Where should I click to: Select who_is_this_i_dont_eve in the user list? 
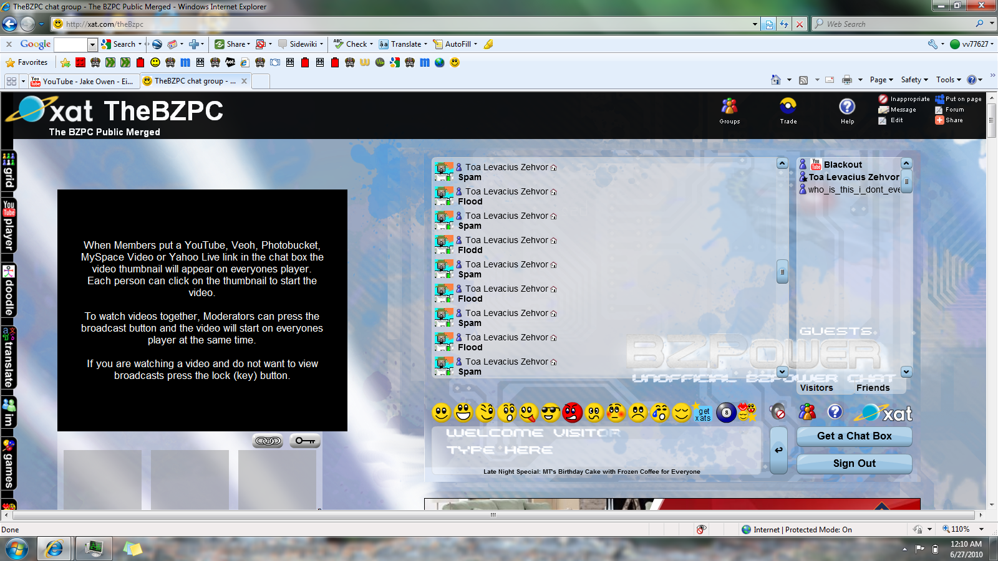(x=849, y=189)
